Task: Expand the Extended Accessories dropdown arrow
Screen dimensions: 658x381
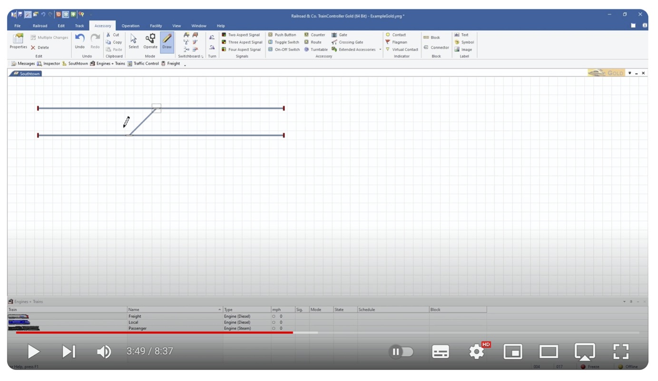Action: [x=380, y=49]
